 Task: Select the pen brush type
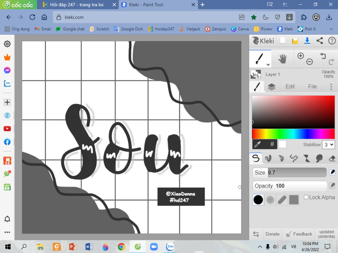pos(256,158)
